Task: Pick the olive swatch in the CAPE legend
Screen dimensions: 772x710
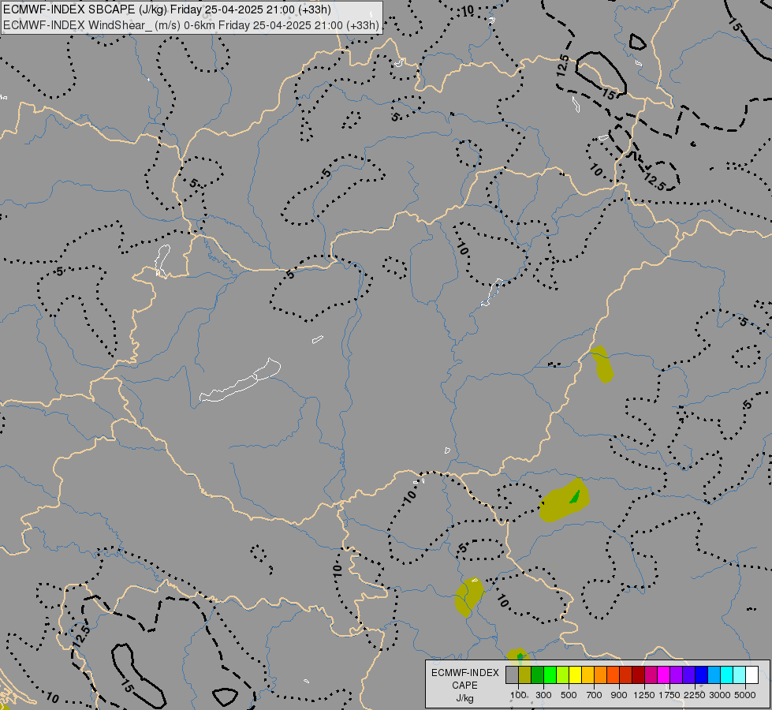Action: 525,675
